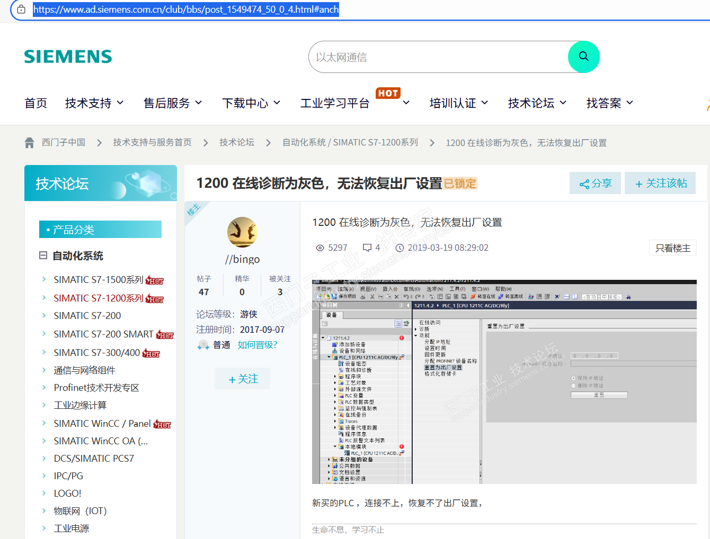Screen dimensions: 710x539
Task: Follow user //bingo with the 关注 button
Action: [243, 379]
